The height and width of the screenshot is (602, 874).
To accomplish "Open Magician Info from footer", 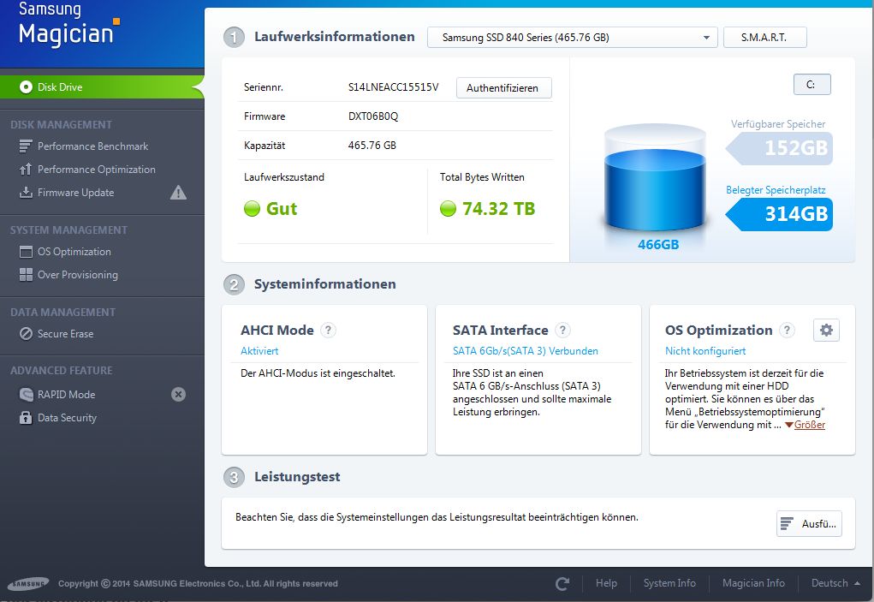I will coord(753,583).
